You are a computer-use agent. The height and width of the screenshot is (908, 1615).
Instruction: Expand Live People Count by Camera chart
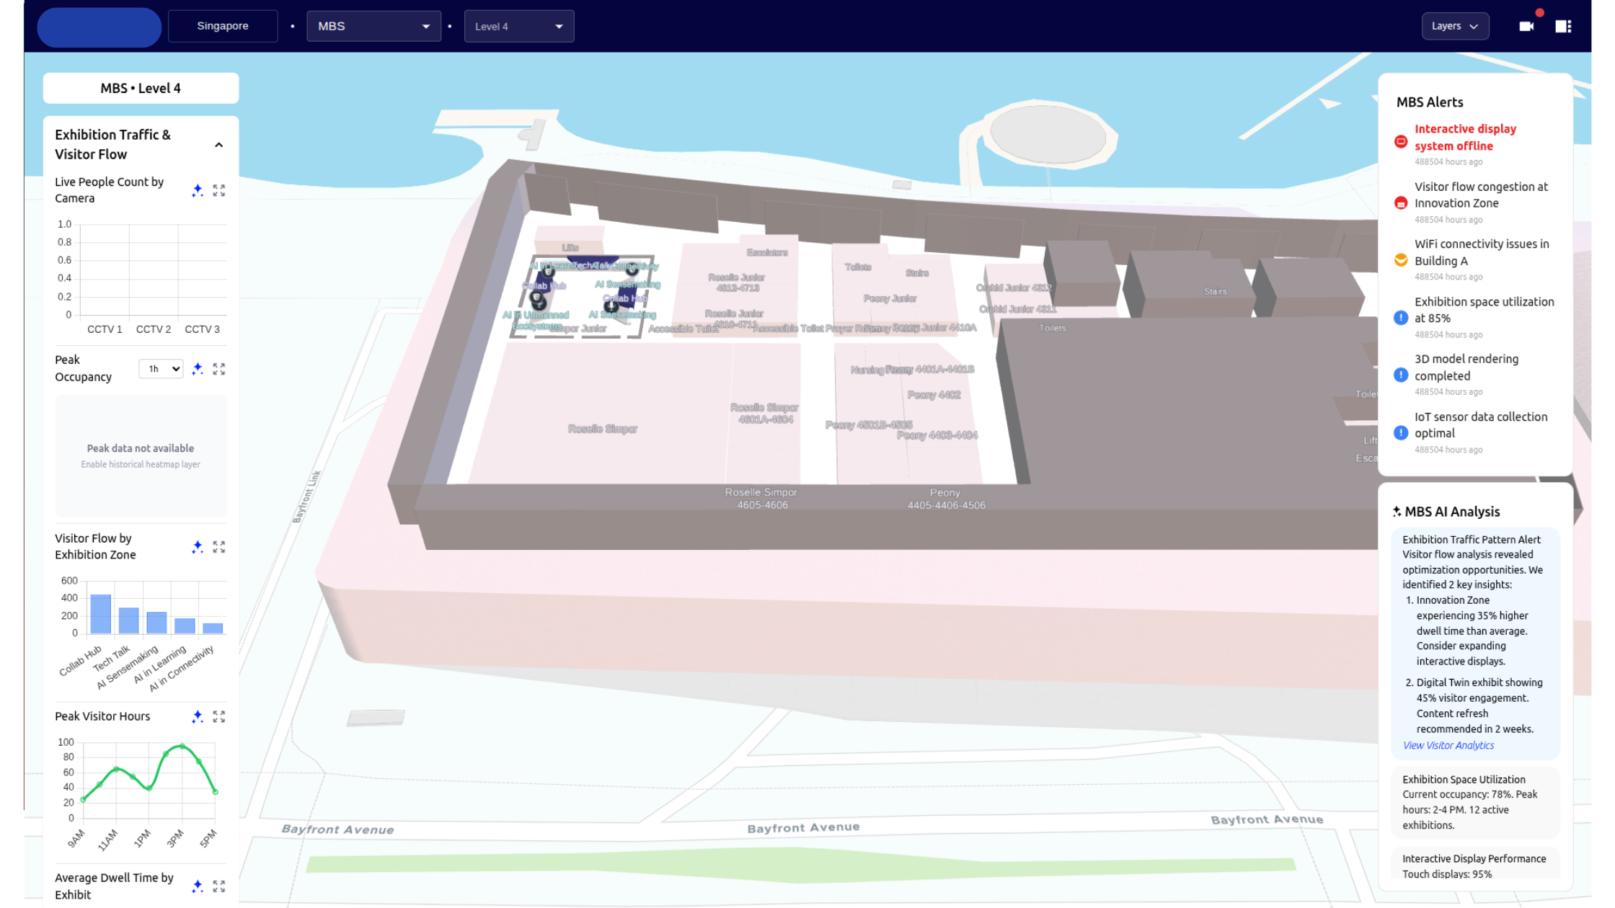pyautogui.click(x=219, y=190)
